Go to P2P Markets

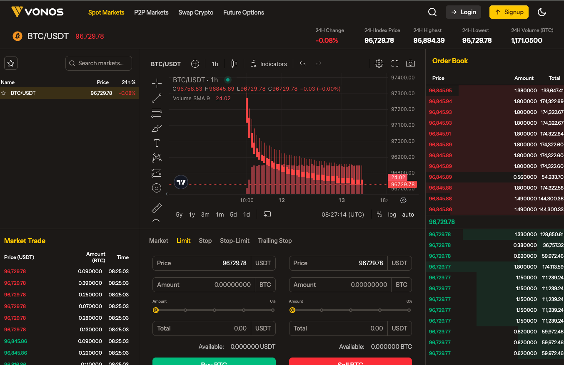[151, 12]
